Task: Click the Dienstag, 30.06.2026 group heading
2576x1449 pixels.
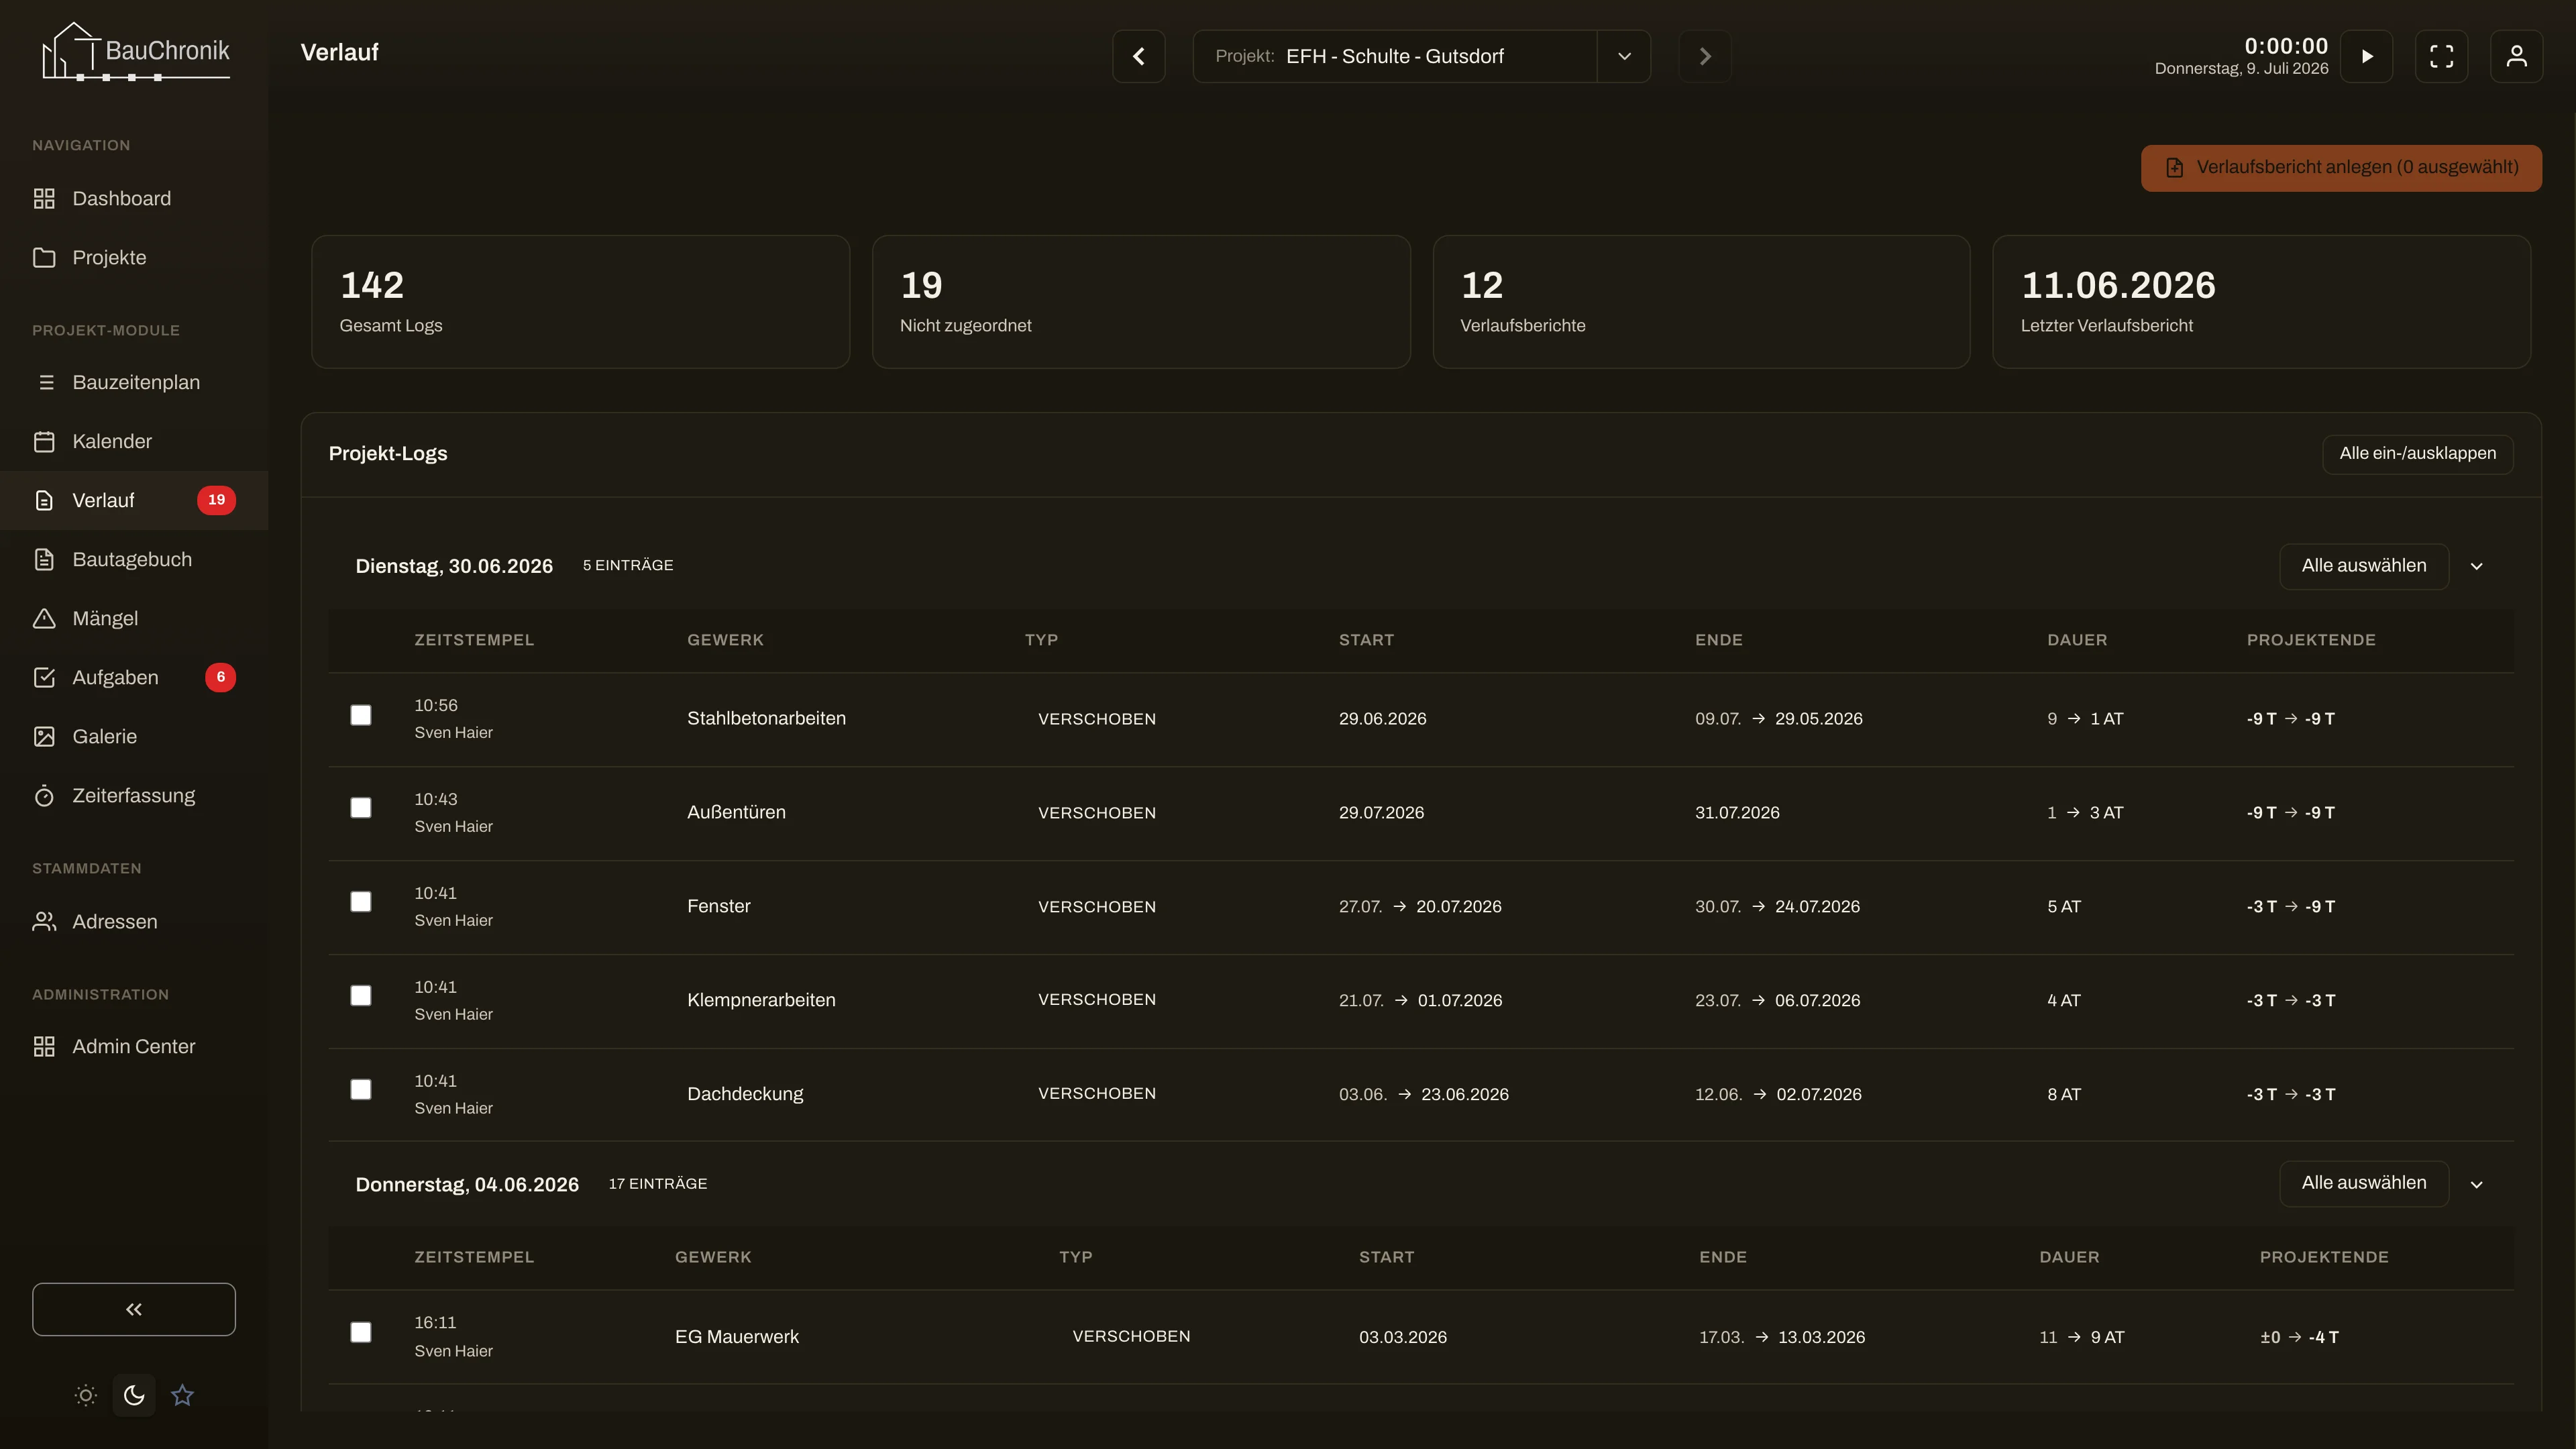Action: pyautogui.click(x=454, y=566)
